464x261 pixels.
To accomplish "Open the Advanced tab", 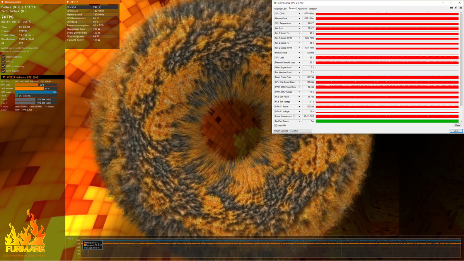I will point(302,9).
